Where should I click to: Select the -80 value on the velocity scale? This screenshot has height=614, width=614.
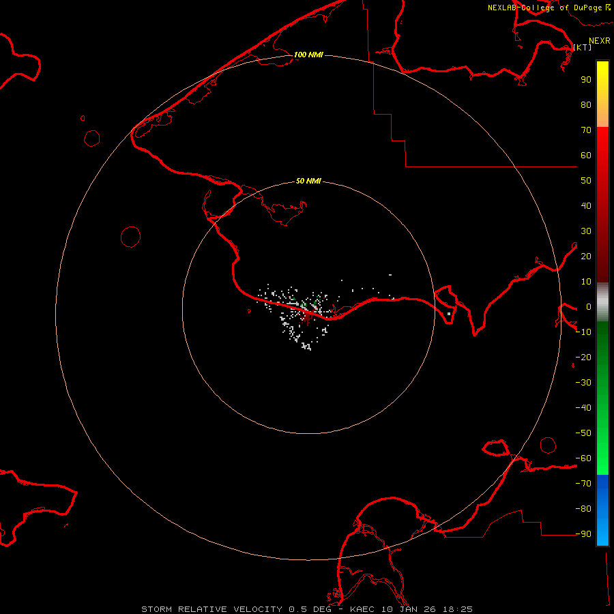coord(583,509)
